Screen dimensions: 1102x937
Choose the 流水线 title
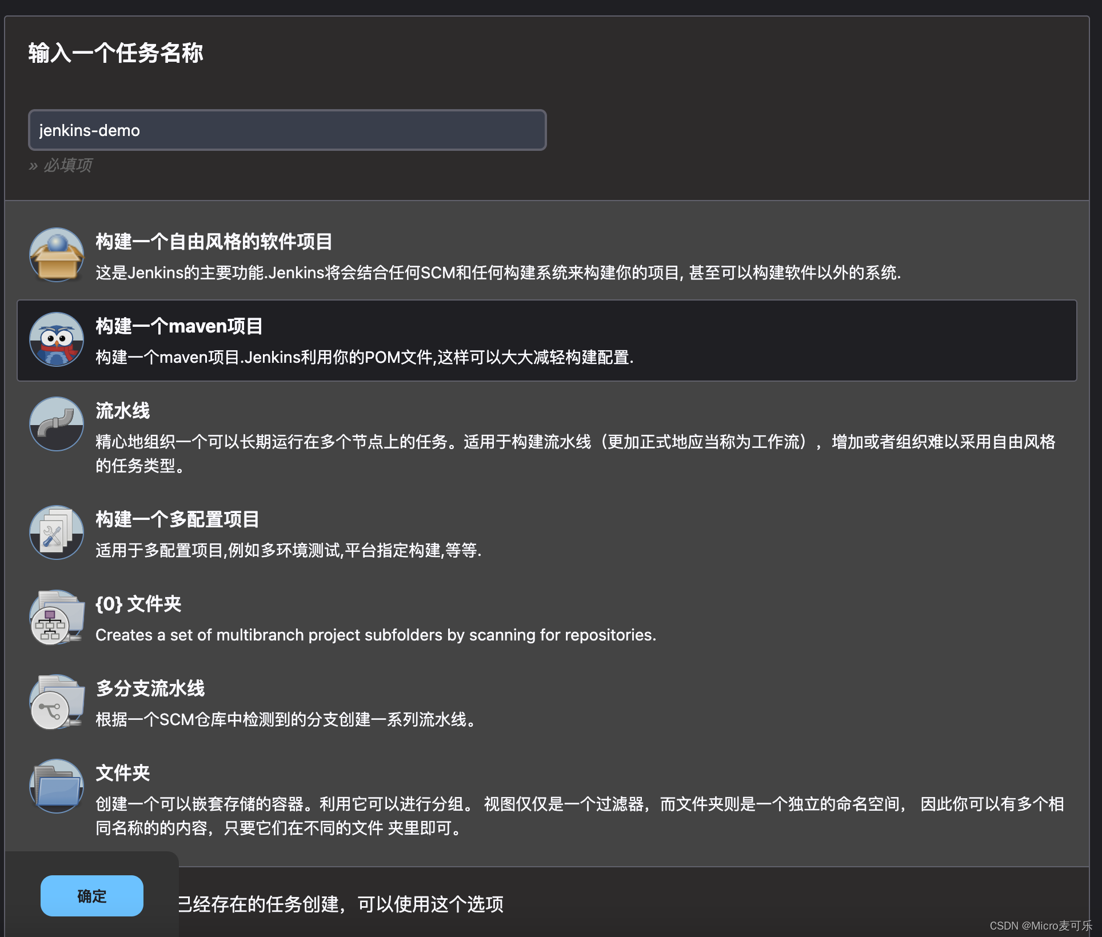[x=122, y=411]
